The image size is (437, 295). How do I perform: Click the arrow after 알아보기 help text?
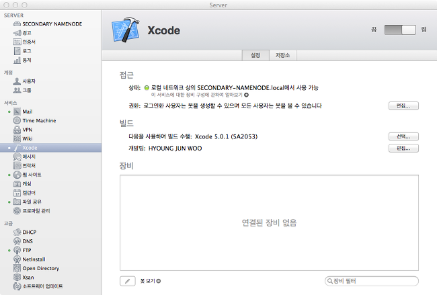click(x=246, y=95)
